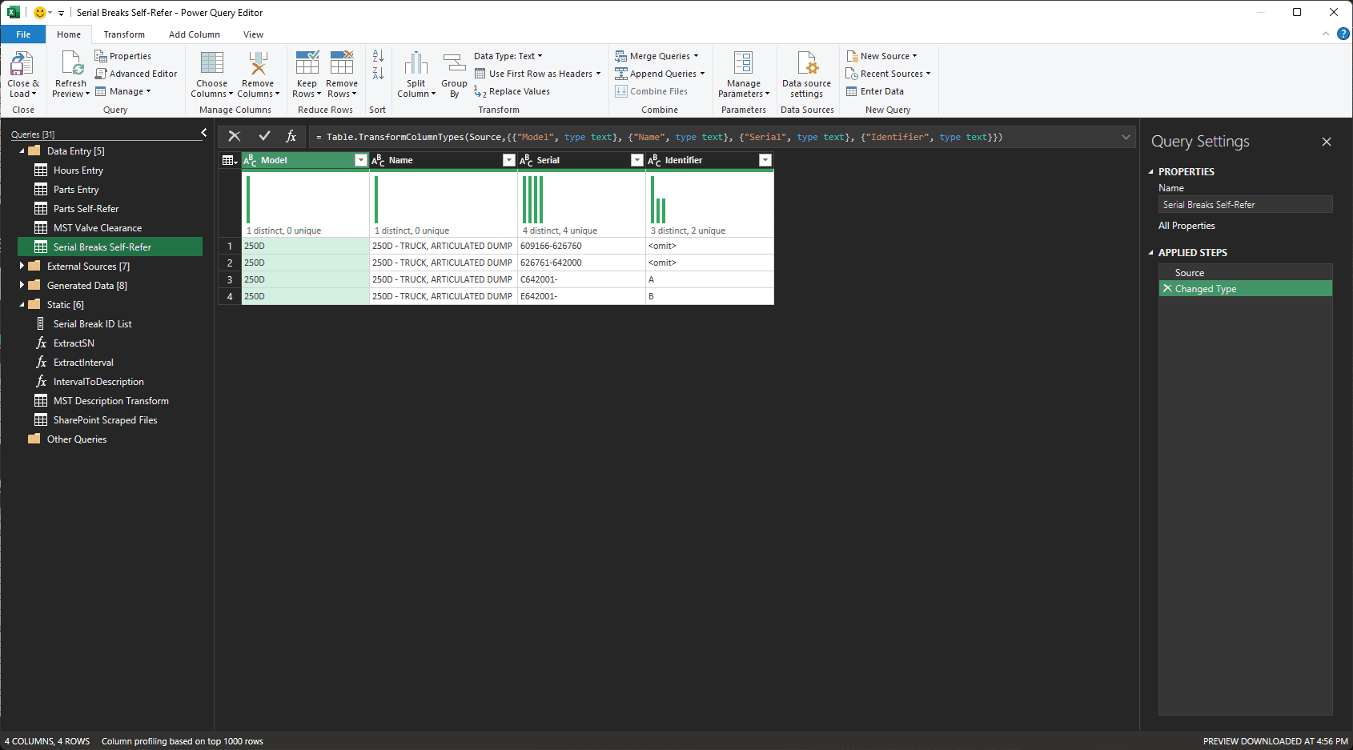1353x750 pixels.
Task: Confirm formula with the checkmark icon
Action: [x=264, y=137]
